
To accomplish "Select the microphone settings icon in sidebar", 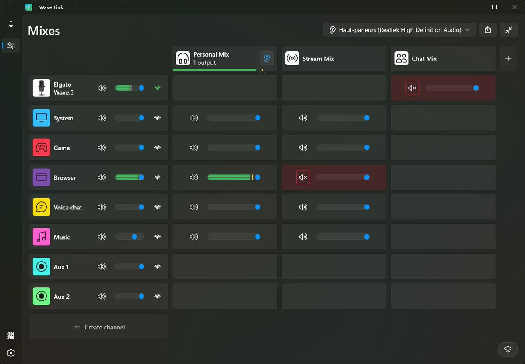I will tap(11, 25).
